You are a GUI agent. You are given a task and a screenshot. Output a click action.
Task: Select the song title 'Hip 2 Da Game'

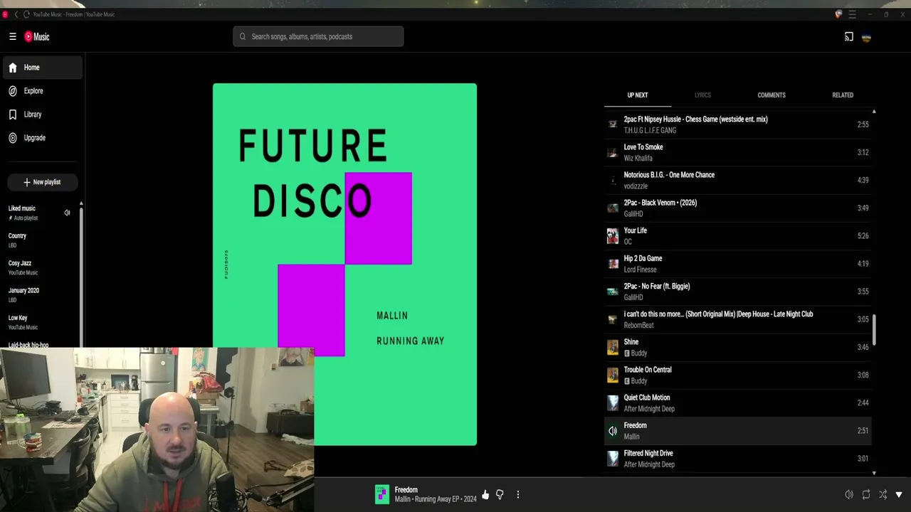pos(643,258)
